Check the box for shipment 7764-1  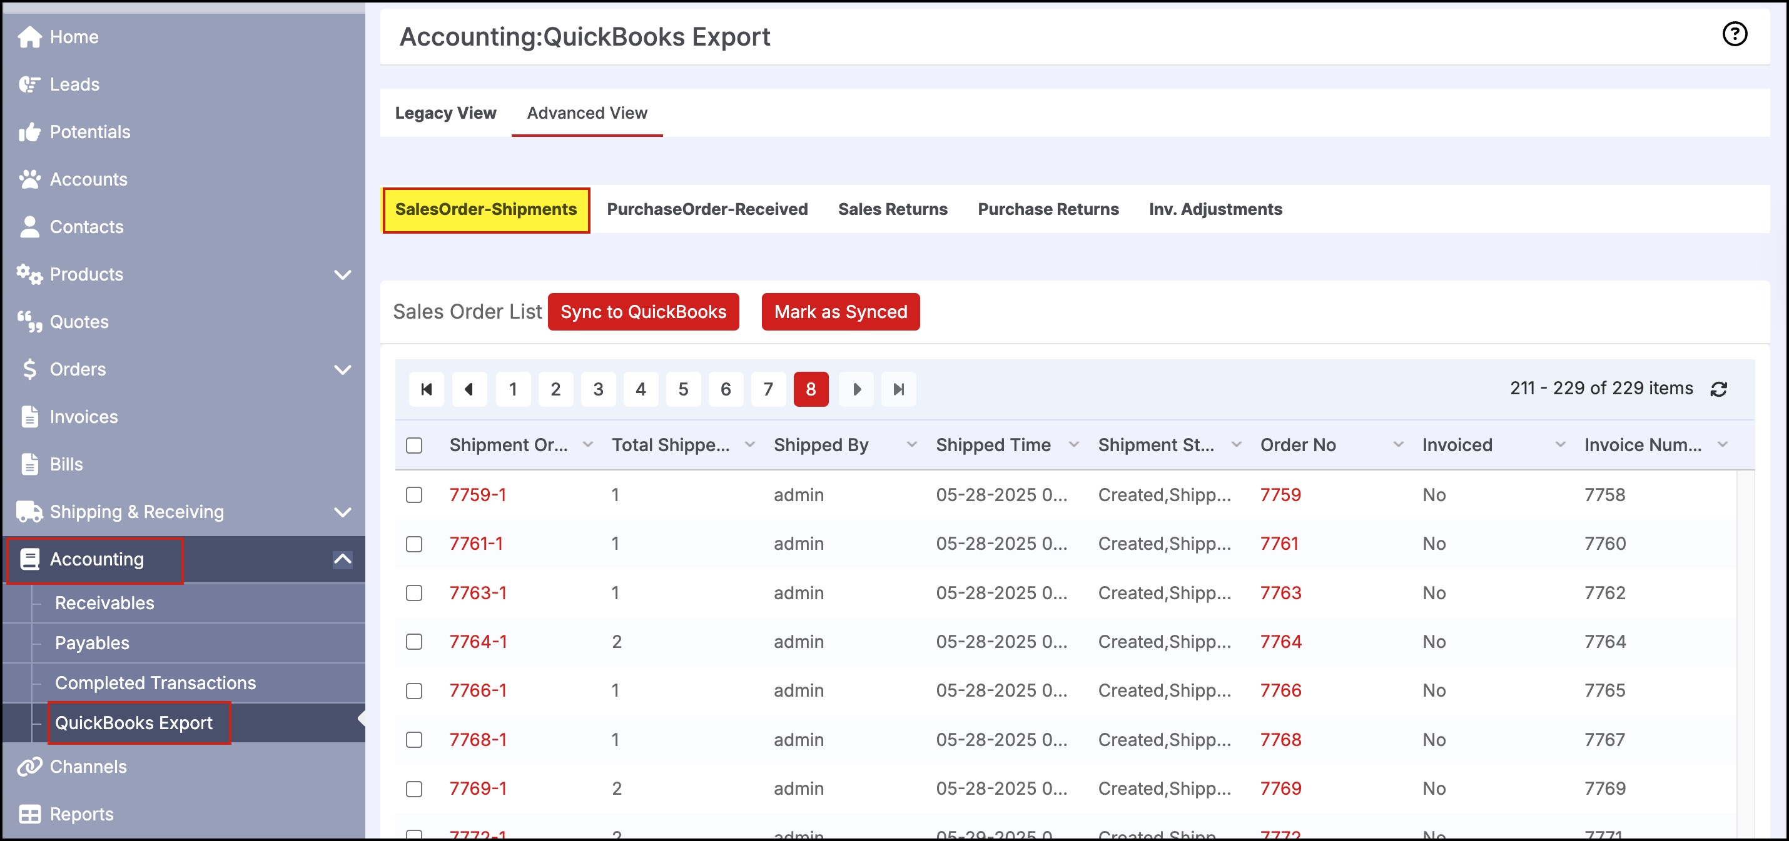[x=414, y=642]
